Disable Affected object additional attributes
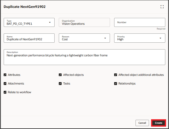 116,75
